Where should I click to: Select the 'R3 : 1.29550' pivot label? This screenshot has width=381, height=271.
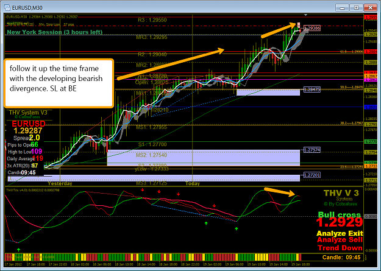[x=152, y=20]
